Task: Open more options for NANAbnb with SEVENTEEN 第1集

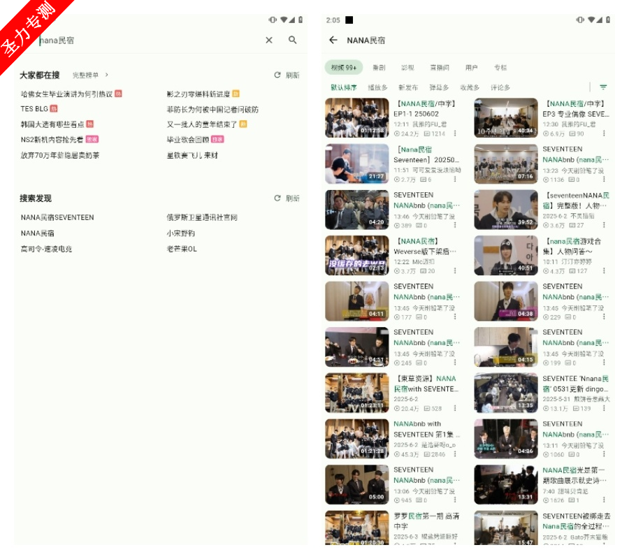Action: (455, 454)
